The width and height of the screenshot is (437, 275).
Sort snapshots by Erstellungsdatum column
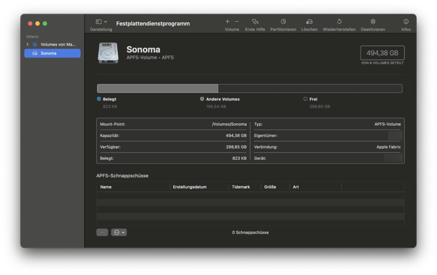(x=189, y=187)
